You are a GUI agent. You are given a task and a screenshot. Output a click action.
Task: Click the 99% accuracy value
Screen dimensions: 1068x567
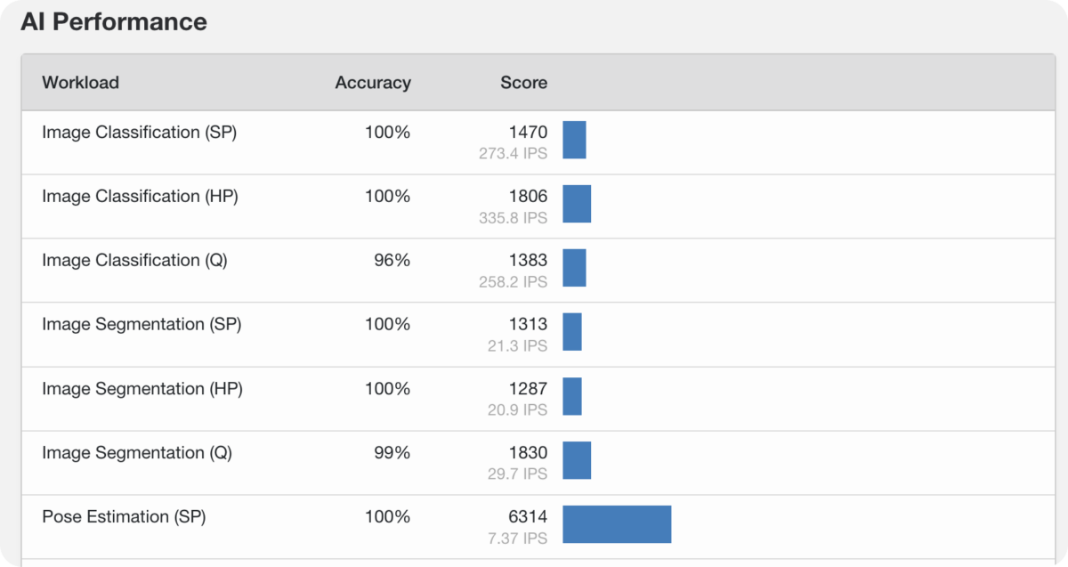click(392, 453)
